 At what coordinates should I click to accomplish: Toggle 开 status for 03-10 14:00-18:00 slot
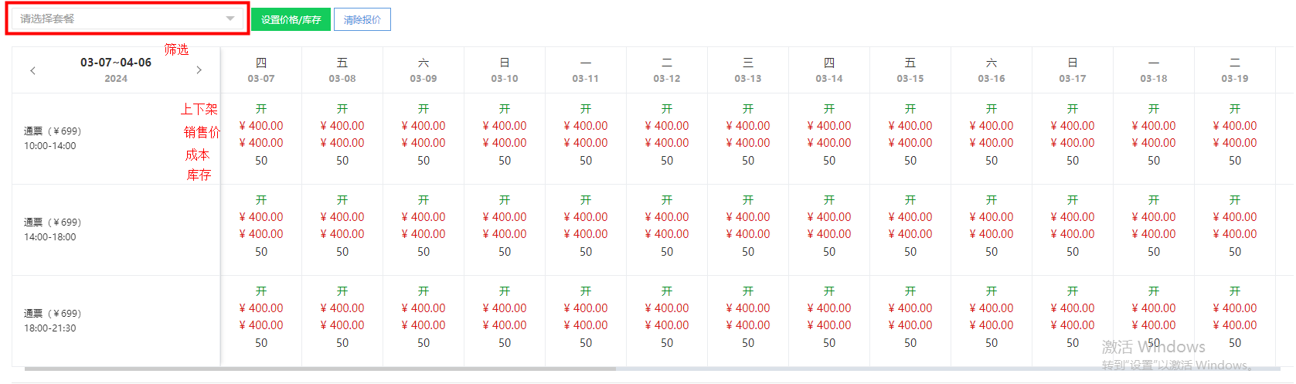click(505, 200)
